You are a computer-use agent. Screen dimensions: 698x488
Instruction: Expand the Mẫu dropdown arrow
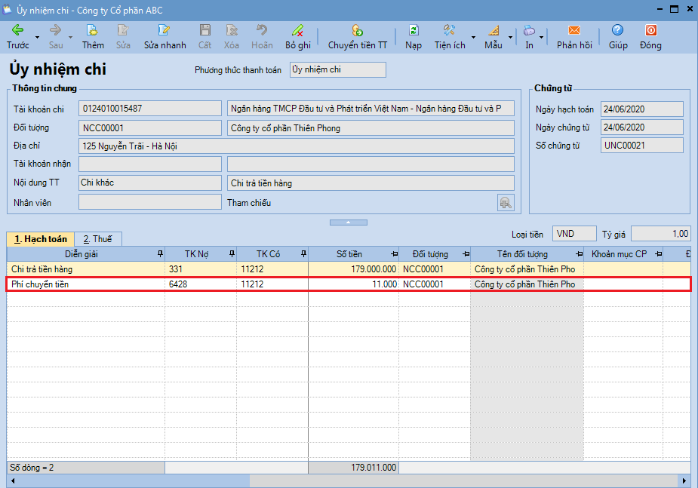point(510,38)
